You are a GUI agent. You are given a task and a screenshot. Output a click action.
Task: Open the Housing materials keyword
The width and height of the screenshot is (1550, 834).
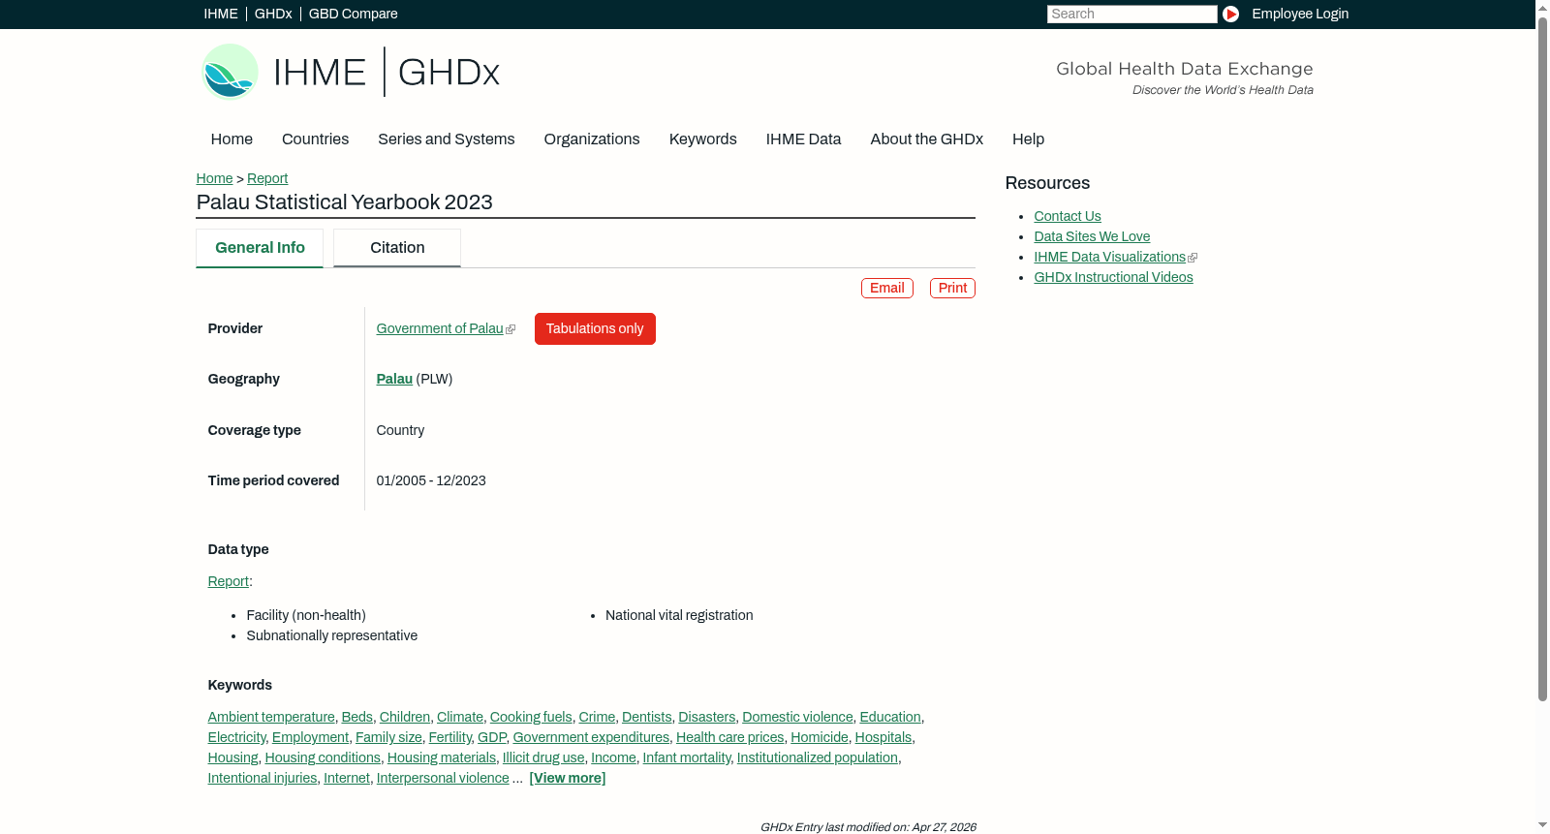click(442, 757)
